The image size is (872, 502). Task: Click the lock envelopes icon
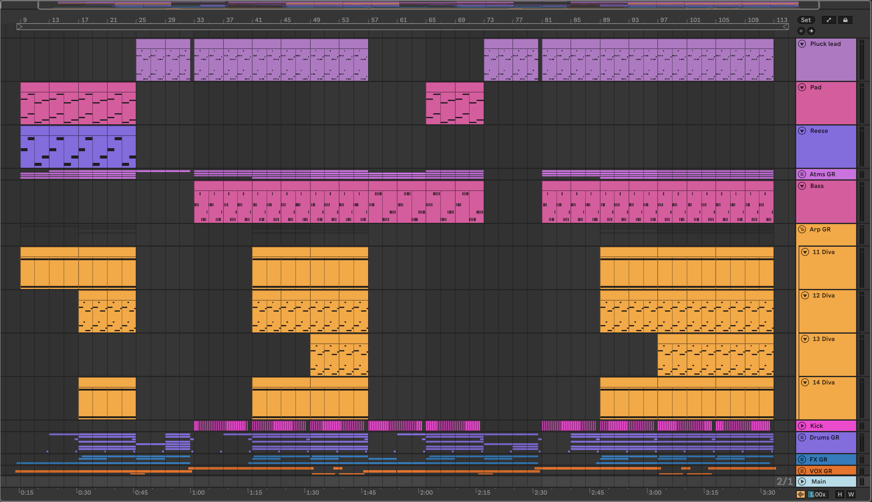pos(845,20)
